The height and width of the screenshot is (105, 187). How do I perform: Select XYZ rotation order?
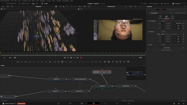pos(162,34)
